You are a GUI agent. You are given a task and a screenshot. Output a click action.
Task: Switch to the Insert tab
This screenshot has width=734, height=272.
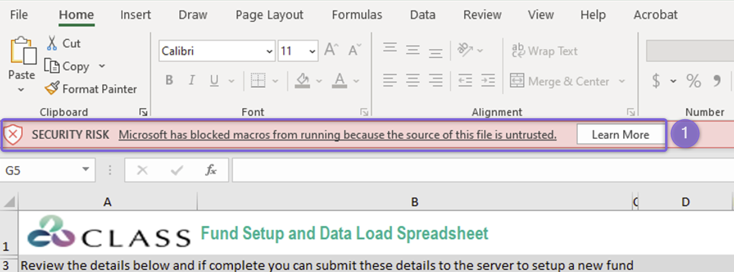click(135, 15)
